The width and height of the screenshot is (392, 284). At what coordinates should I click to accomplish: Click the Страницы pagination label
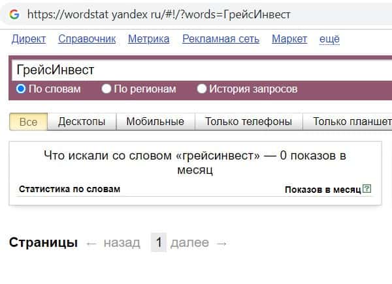(x=43, y=242)
